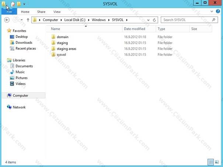The image size is (223, 167).
Task: Open the Music library
Action: [x=20, y=72]
